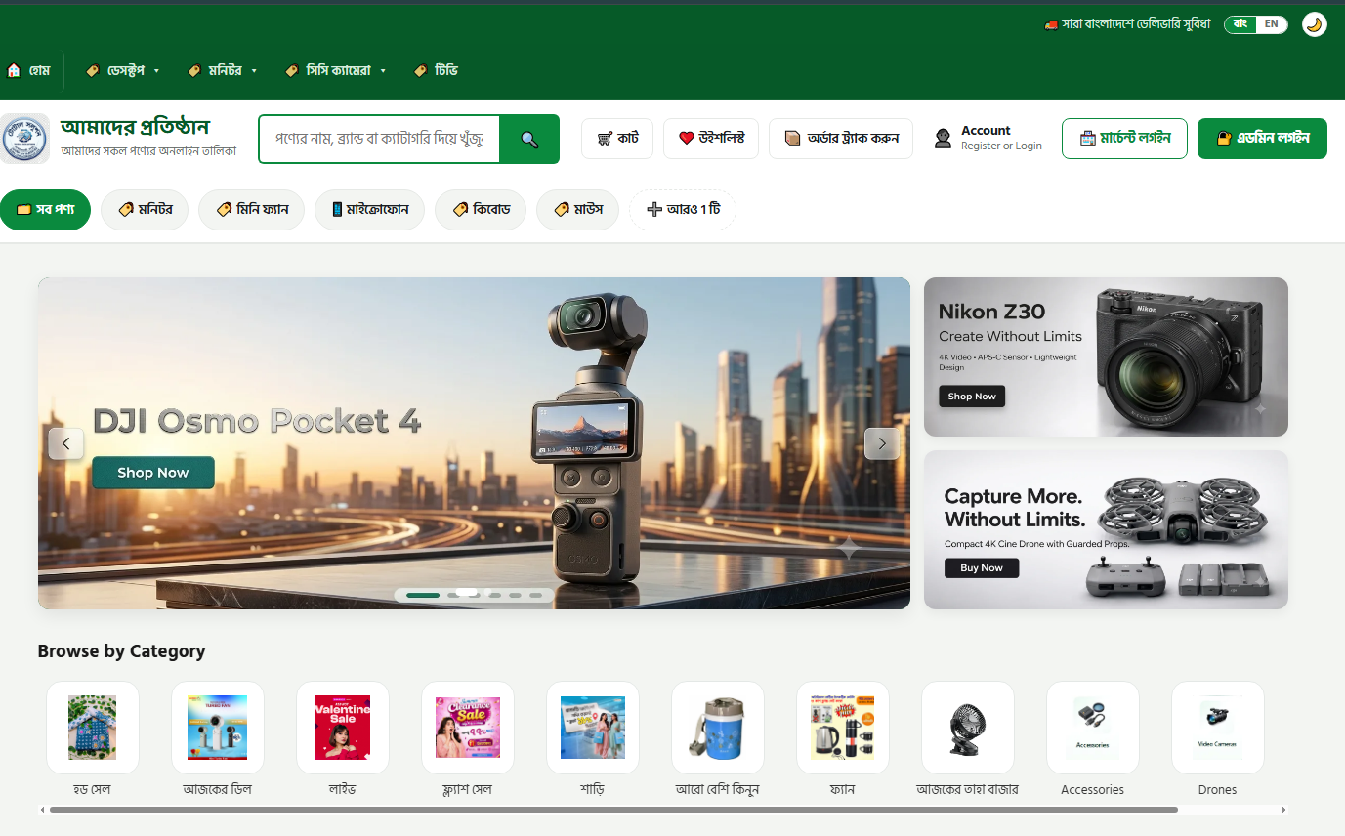
Task: Open অর্ডার ট্র্যাক করুন order tracking
Action: click(x=841, y=139)
